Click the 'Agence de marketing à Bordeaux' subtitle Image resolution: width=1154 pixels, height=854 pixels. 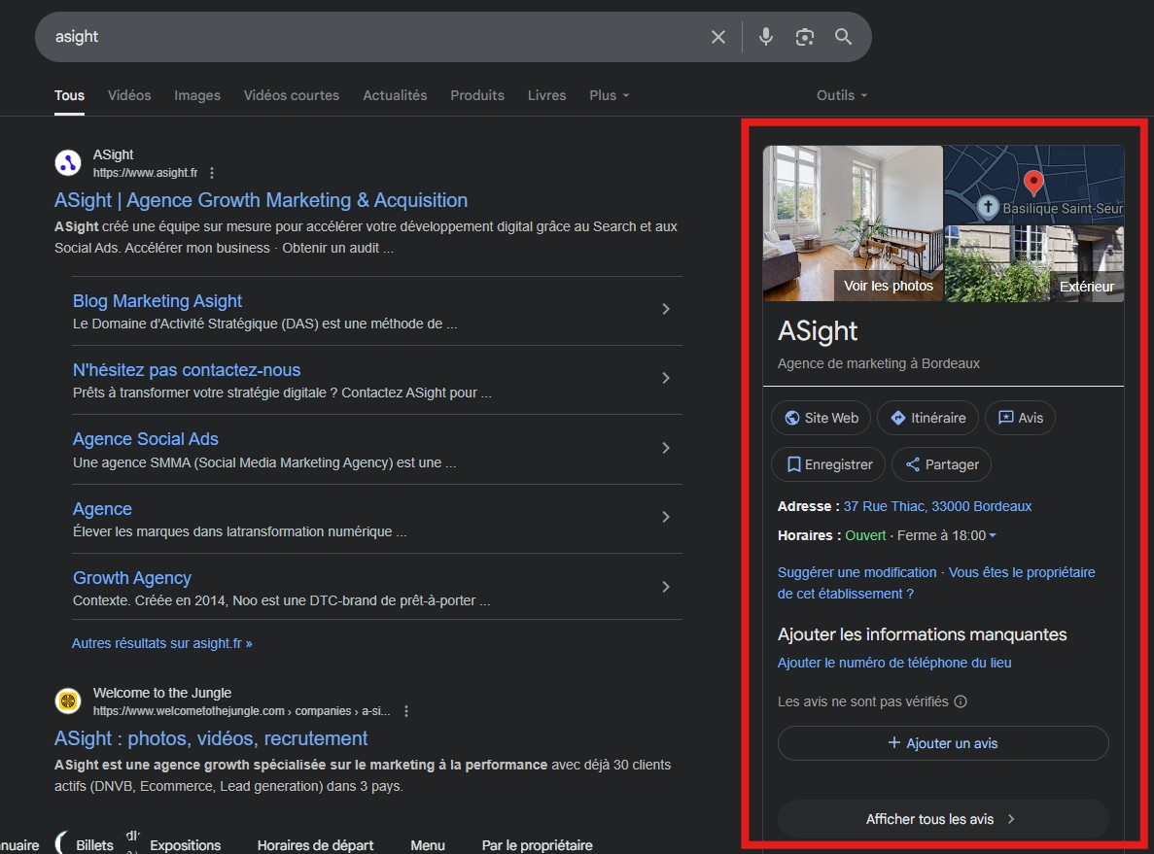[879, 364]
